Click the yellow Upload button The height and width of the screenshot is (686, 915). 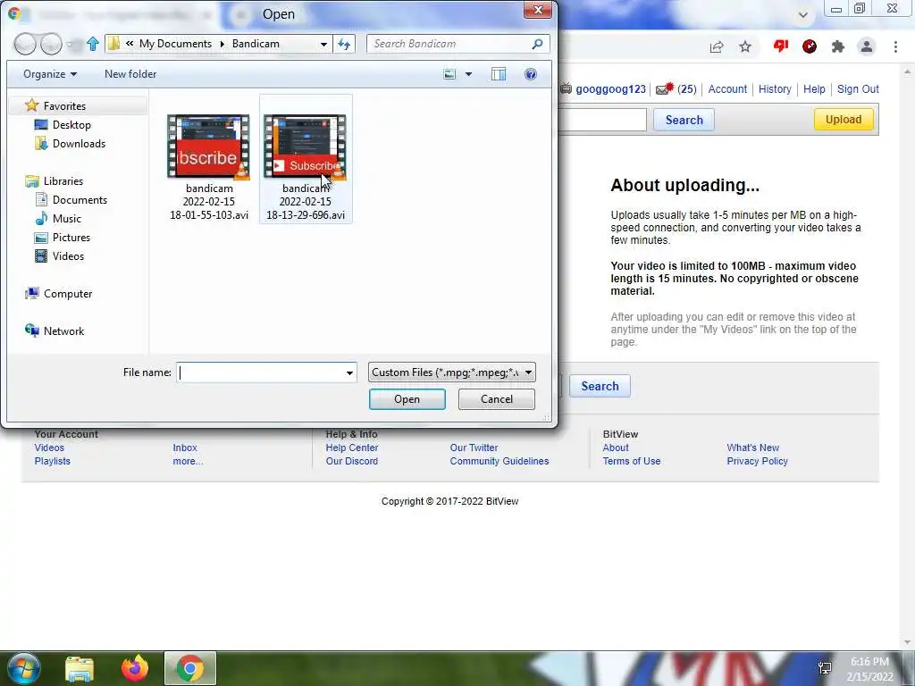click(x=844, y=119)
